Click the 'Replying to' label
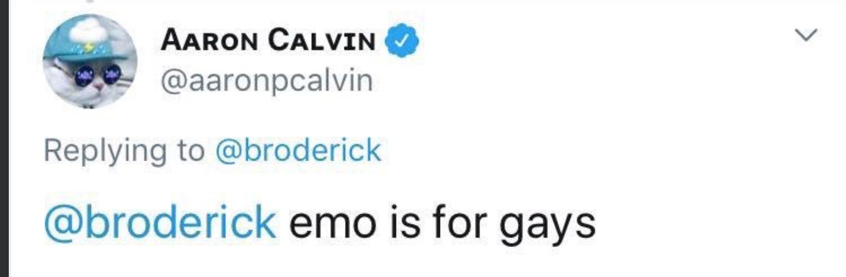 pyautogui.click(x=124, y=152)
